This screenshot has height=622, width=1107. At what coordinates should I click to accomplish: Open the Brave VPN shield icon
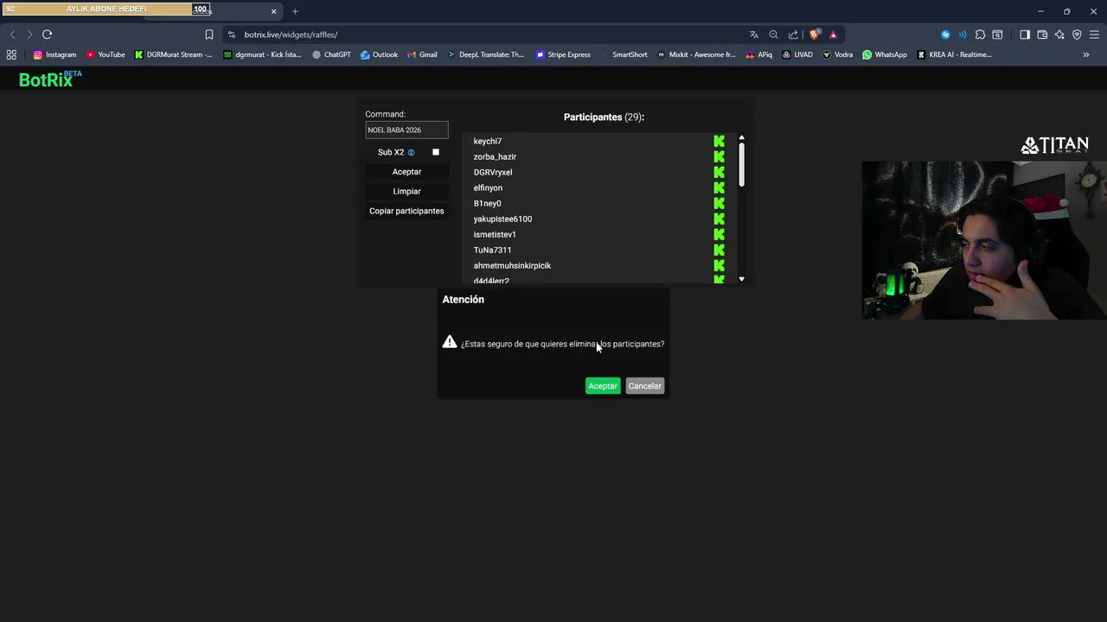click(1077, 35)
